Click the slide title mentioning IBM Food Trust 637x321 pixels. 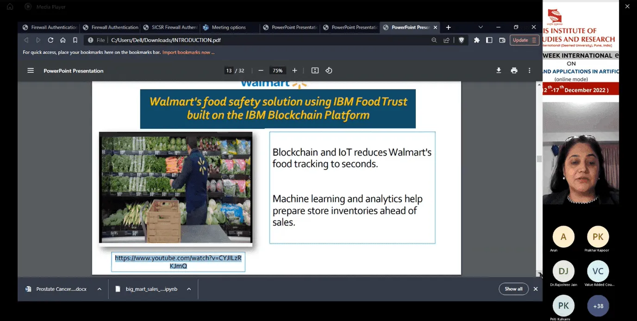[278, 109]
